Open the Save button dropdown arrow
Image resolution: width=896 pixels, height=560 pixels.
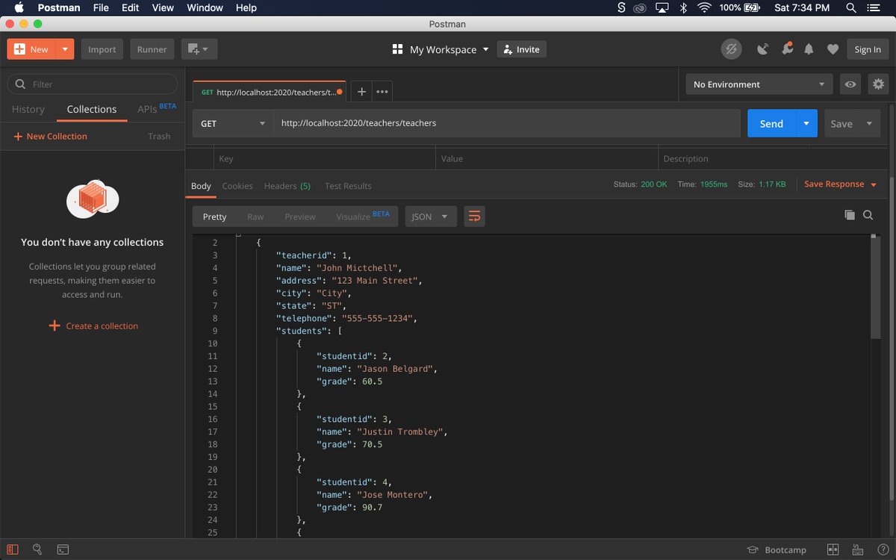pos(868,123)
